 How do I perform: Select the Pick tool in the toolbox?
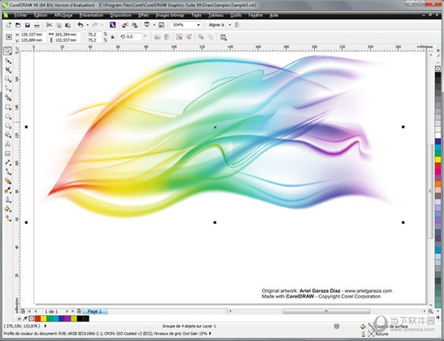pos(7,51)
